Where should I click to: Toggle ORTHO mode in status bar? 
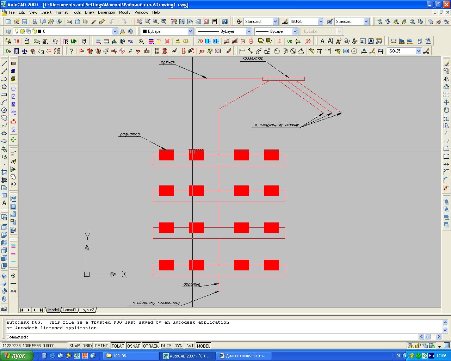coord(101,346)
